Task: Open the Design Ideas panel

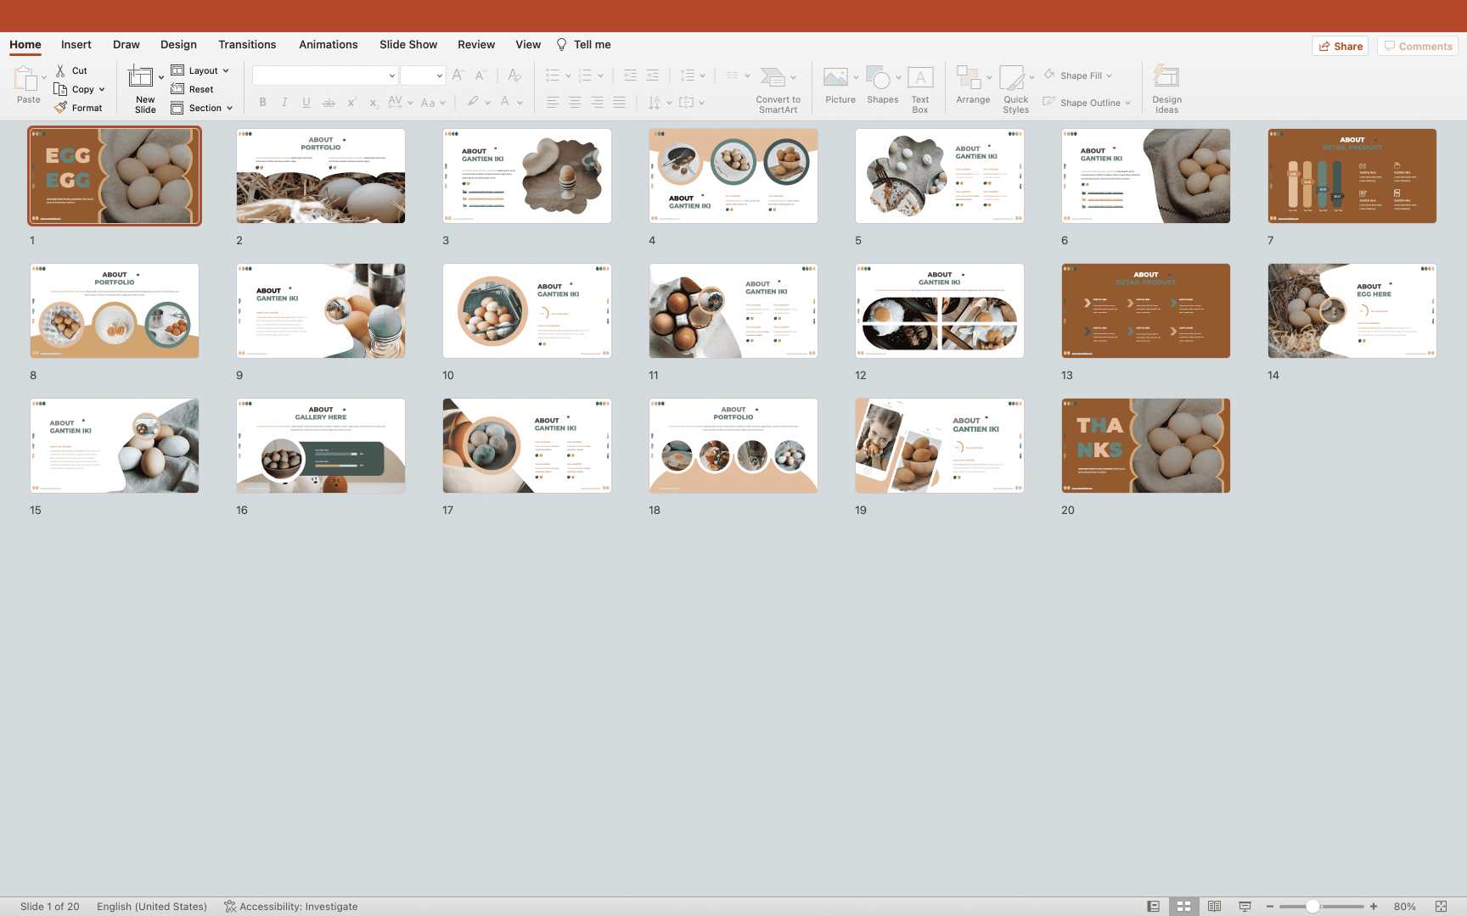Action: (x=1166, y=78)
